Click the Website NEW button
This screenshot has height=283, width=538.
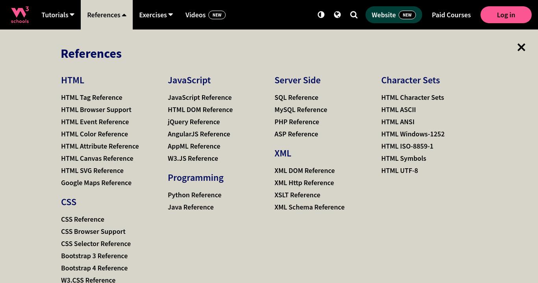tap(393, 15)
